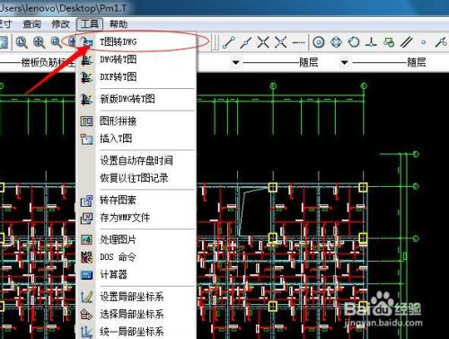Click the 选择局部坐标系 icon

87,315
